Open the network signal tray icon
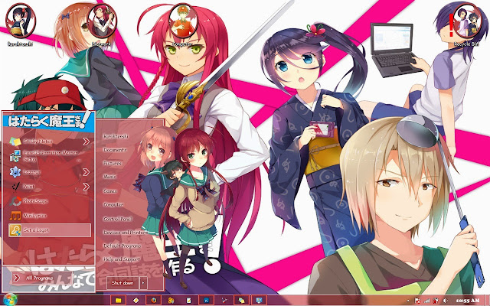490x306 pixels. pyautogui.click(x=426, y=301)
